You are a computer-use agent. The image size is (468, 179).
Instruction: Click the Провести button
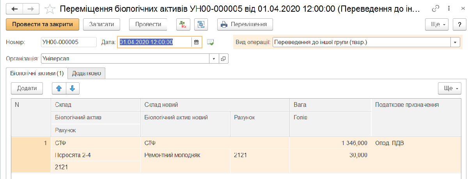(148, 24)
